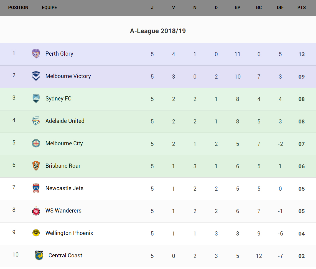The image size is (316, 269).
Task: Click Perth Glory's 13 points value
Action: (302, 54)
